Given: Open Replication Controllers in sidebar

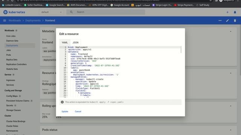Looking at the screenshot, I should coord(16,64).
